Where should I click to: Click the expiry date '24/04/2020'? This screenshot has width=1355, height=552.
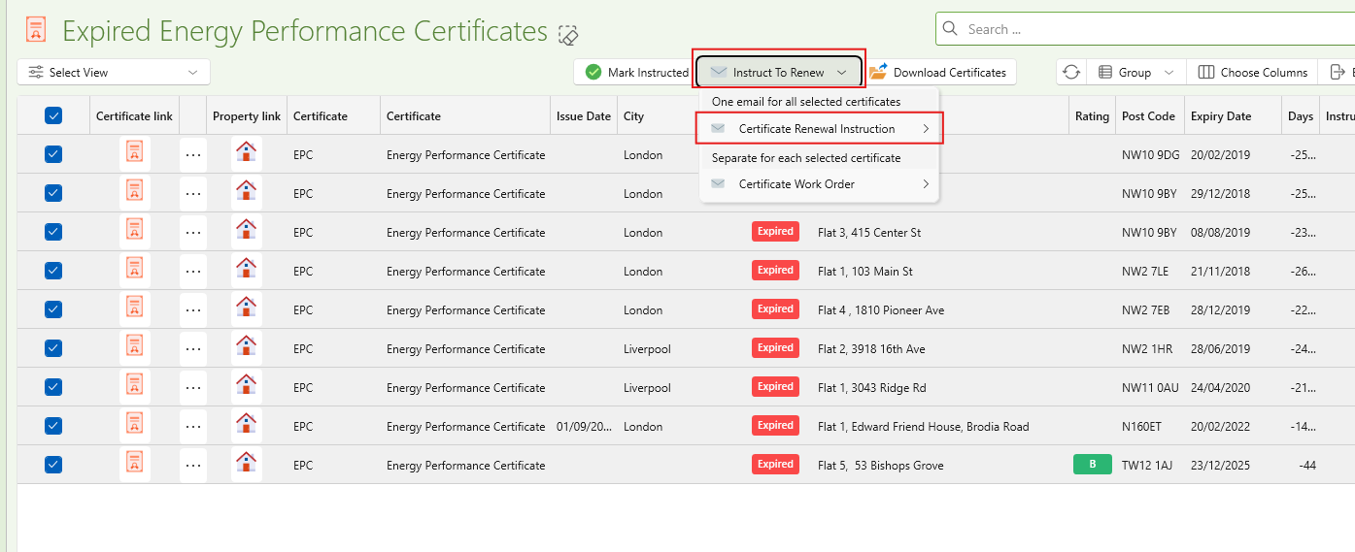(x=1220, y=387)
